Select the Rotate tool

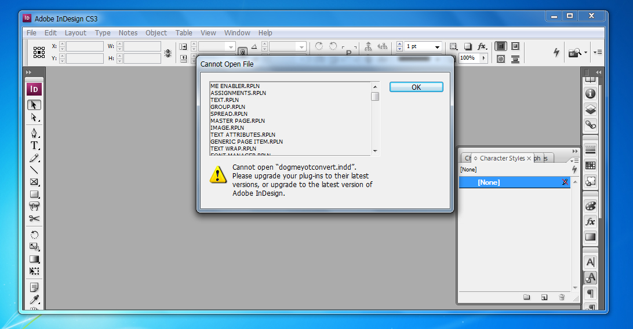pyautogui.click(x=34, y=235)
